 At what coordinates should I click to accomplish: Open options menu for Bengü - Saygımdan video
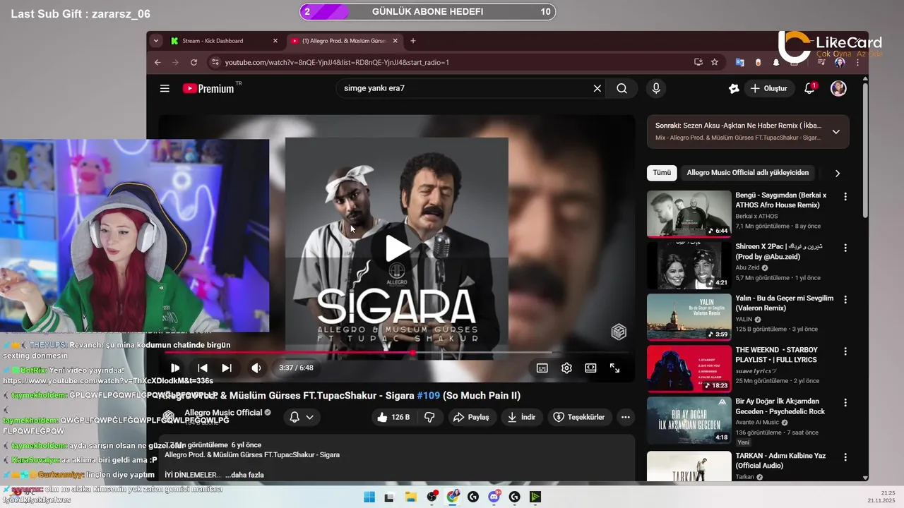(x=845, y=197)
